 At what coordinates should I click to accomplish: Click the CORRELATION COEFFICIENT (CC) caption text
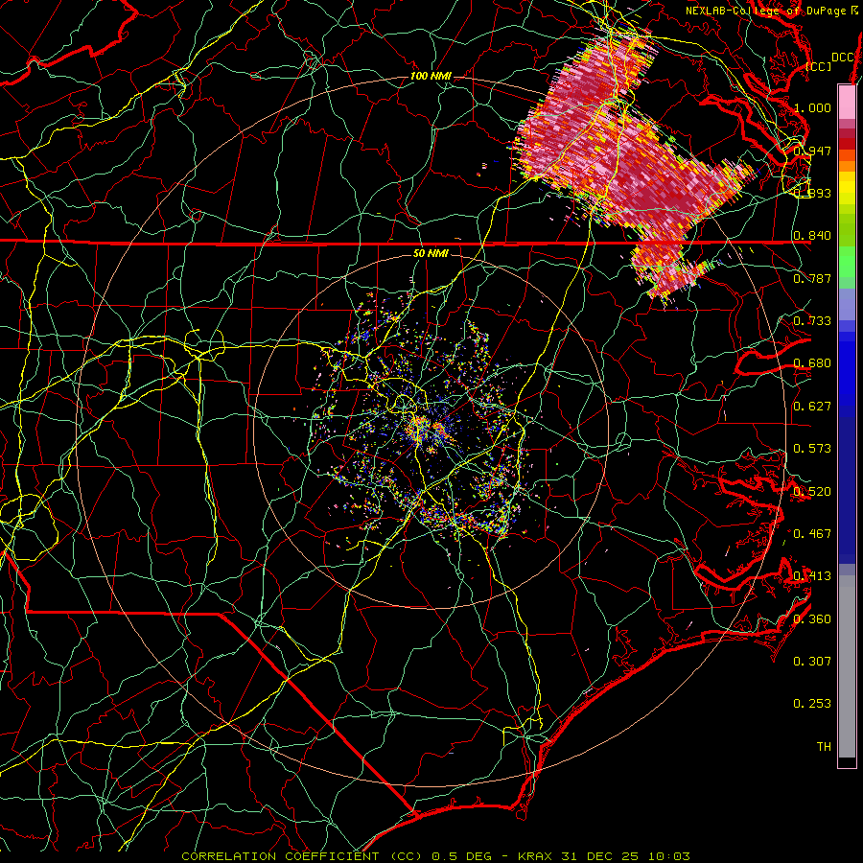[x=302, y=856]
